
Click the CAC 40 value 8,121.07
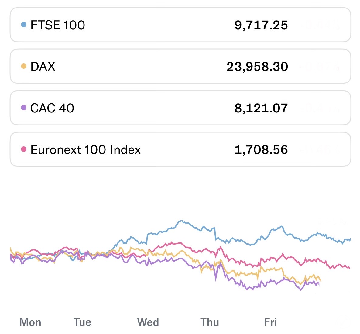click(261, 108)
